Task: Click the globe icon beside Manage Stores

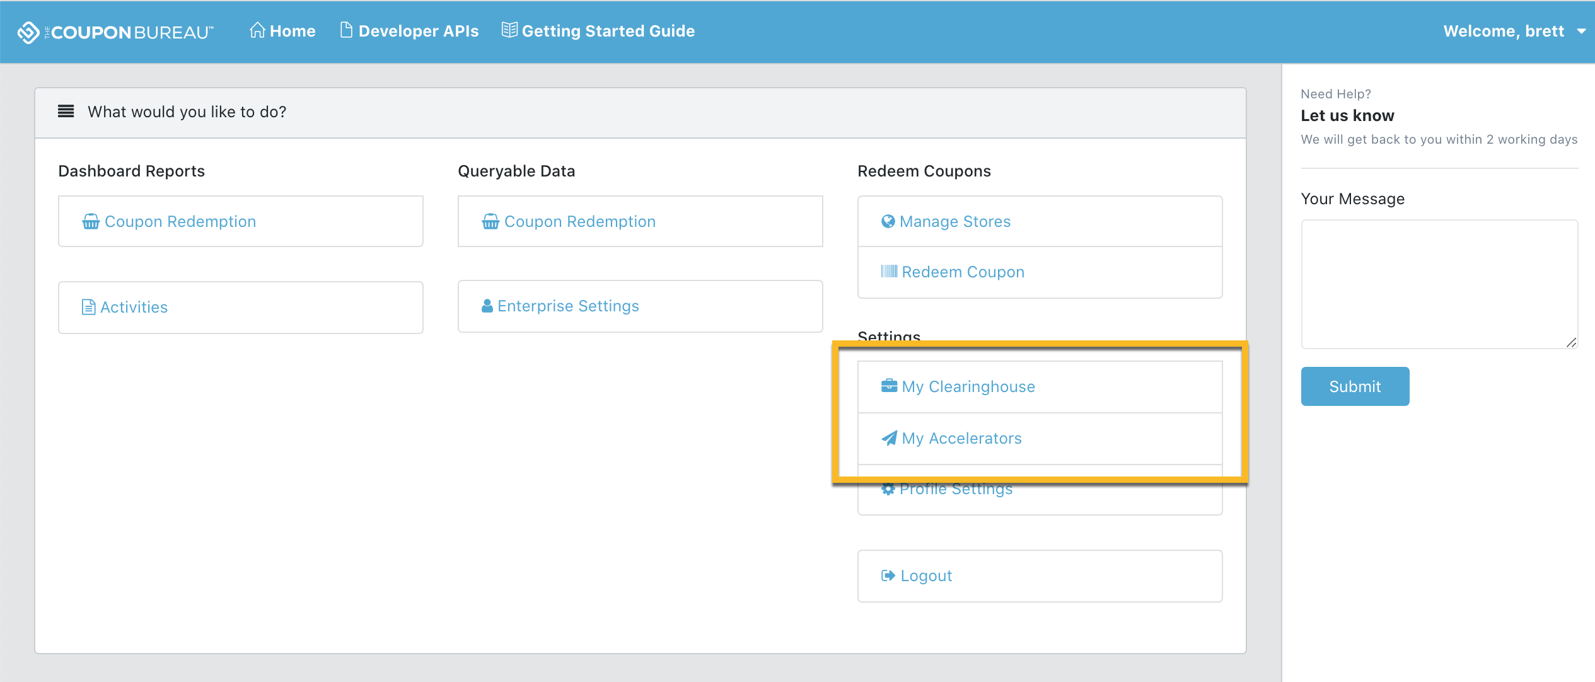Action: [x=888, y=221]
